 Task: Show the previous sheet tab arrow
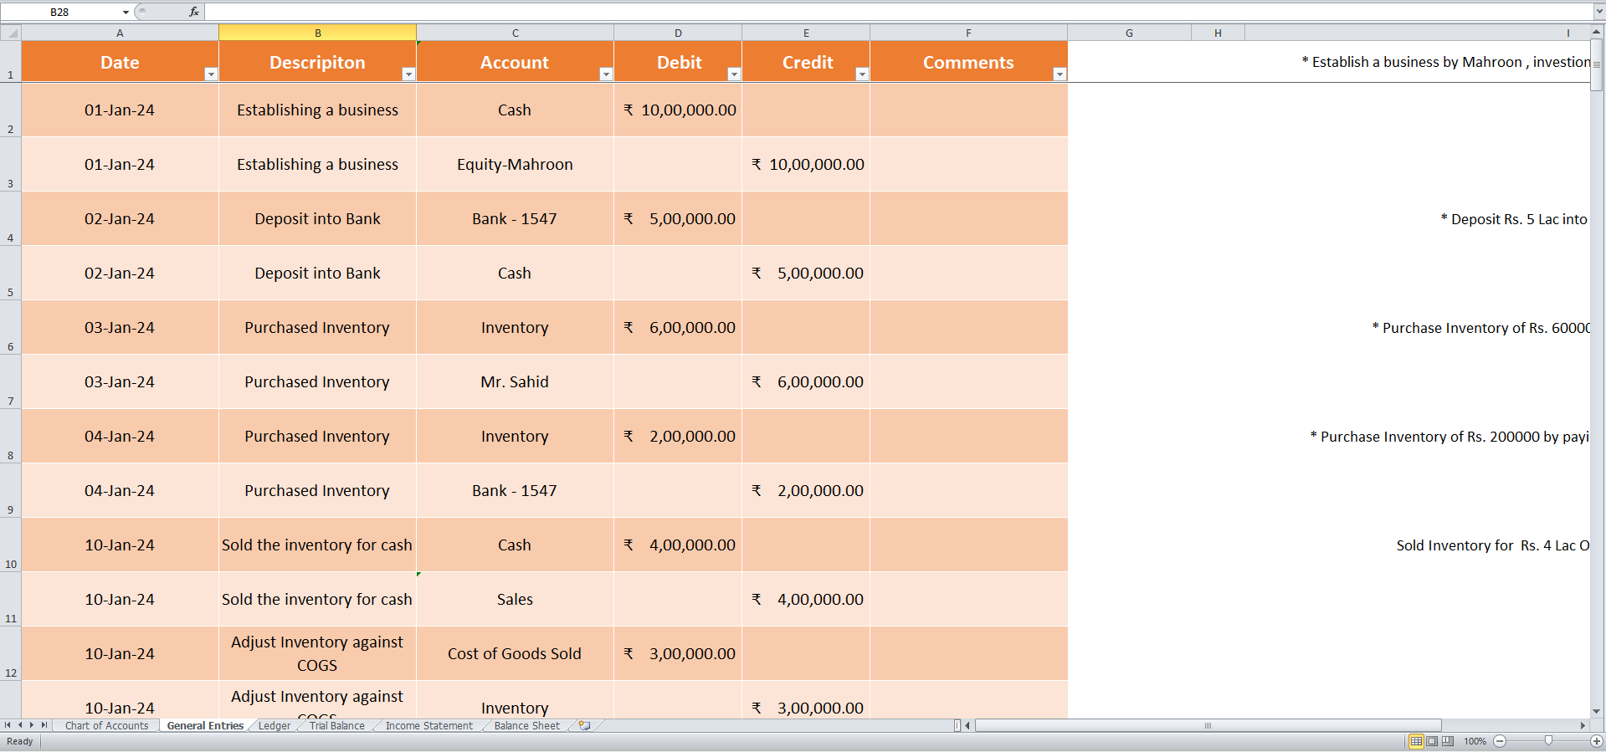[x=20, y=725]
